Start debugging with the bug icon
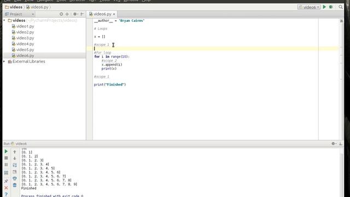The height and width of the screenshot is (197, 350). 331,7
